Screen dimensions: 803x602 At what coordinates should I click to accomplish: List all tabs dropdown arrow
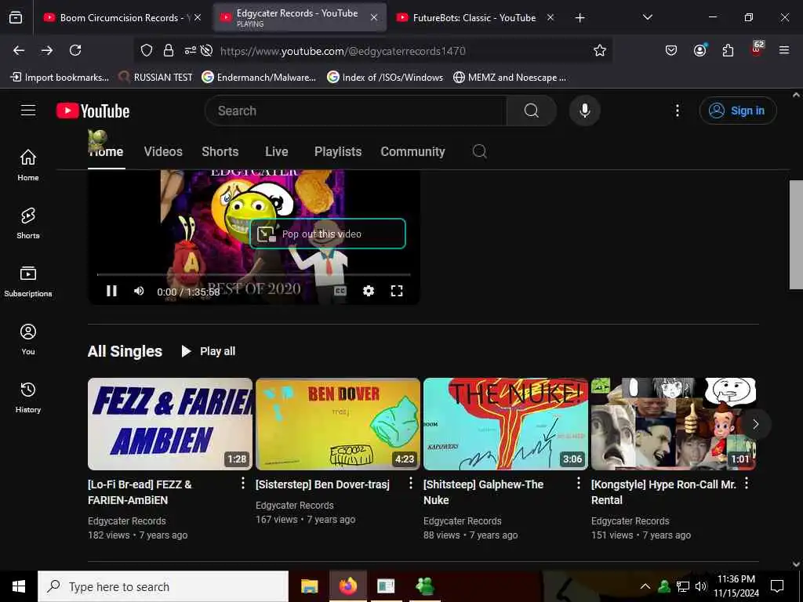tap(647, 17)
